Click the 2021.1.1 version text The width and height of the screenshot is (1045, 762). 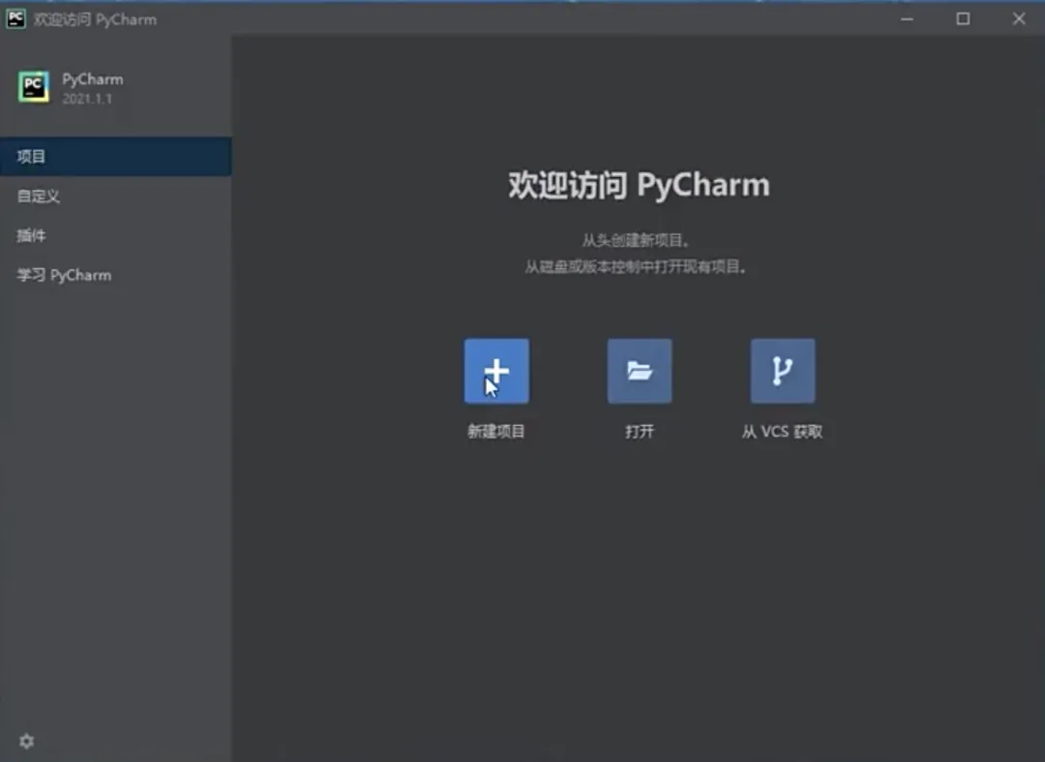click(x=87, y=99)
